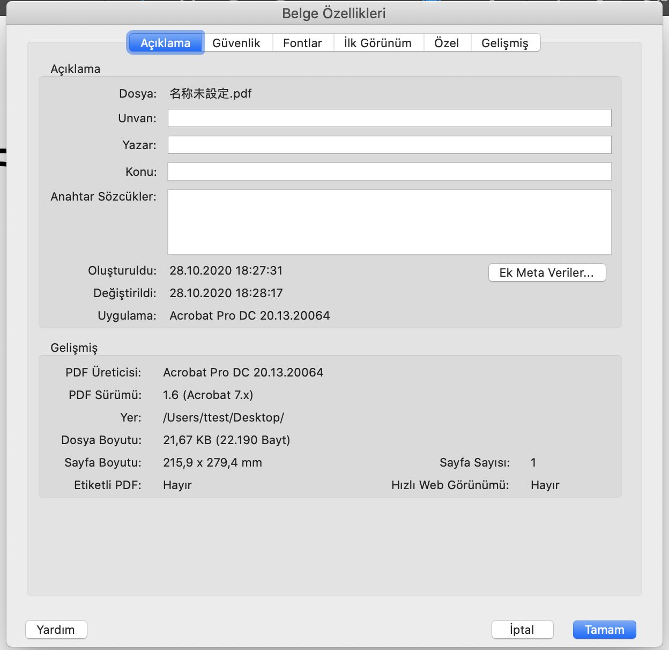
Task: Click the Yardım button
Action: click(x=56, y=630)
